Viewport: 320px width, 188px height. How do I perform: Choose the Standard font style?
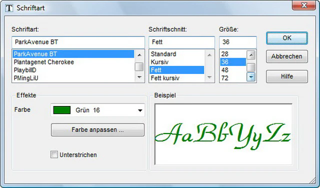coord(176,54)
